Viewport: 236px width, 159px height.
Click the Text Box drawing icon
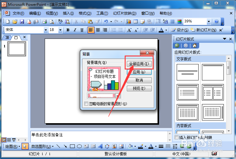point(86,146)
